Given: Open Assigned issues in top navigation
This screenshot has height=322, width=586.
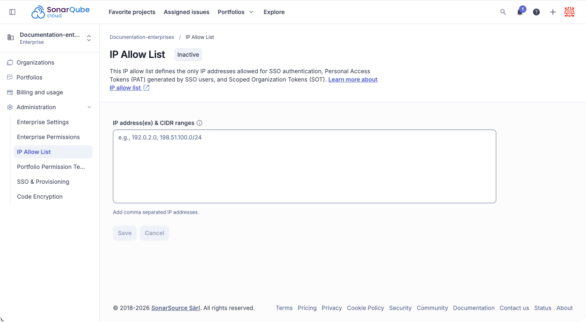Looking at the screenshot, I should point(187,12).
